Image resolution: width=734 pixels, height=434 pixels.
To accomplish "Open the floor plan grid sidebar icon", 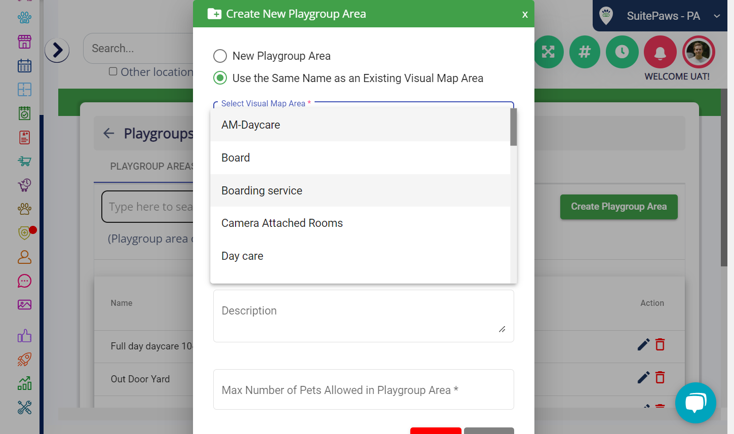I will point(24,90).
